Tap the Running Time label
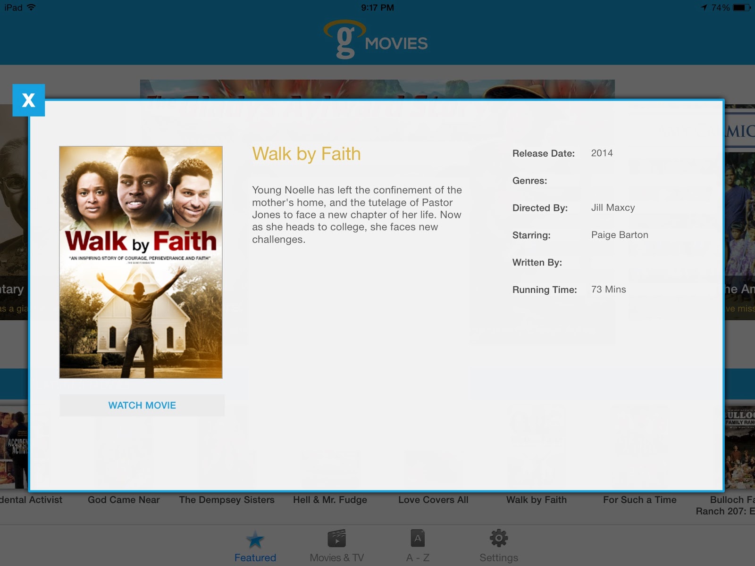Screen dimensions: 755x566 coord(545,290)
